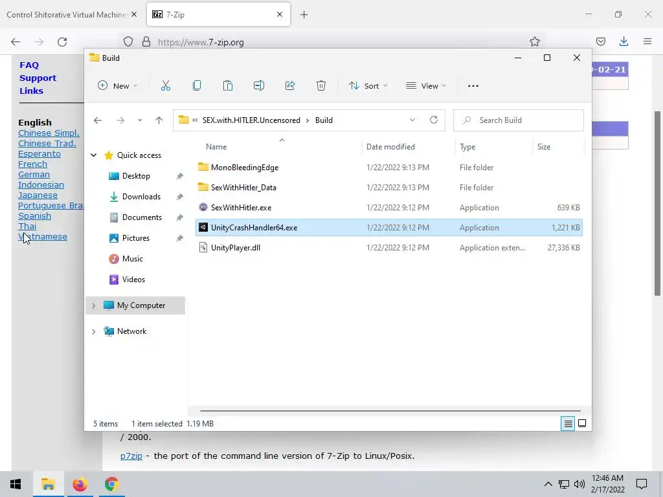Collapse the Quick access tree node
This screenshot has height=497, width=663.
point(93,155)
